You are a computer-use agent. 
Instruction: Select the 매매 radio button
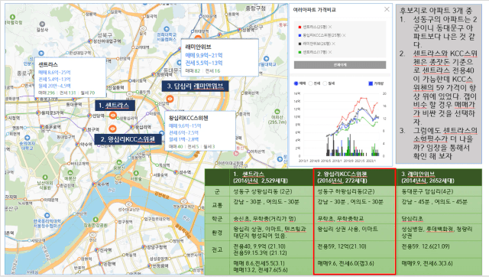[x=296, y=83]
